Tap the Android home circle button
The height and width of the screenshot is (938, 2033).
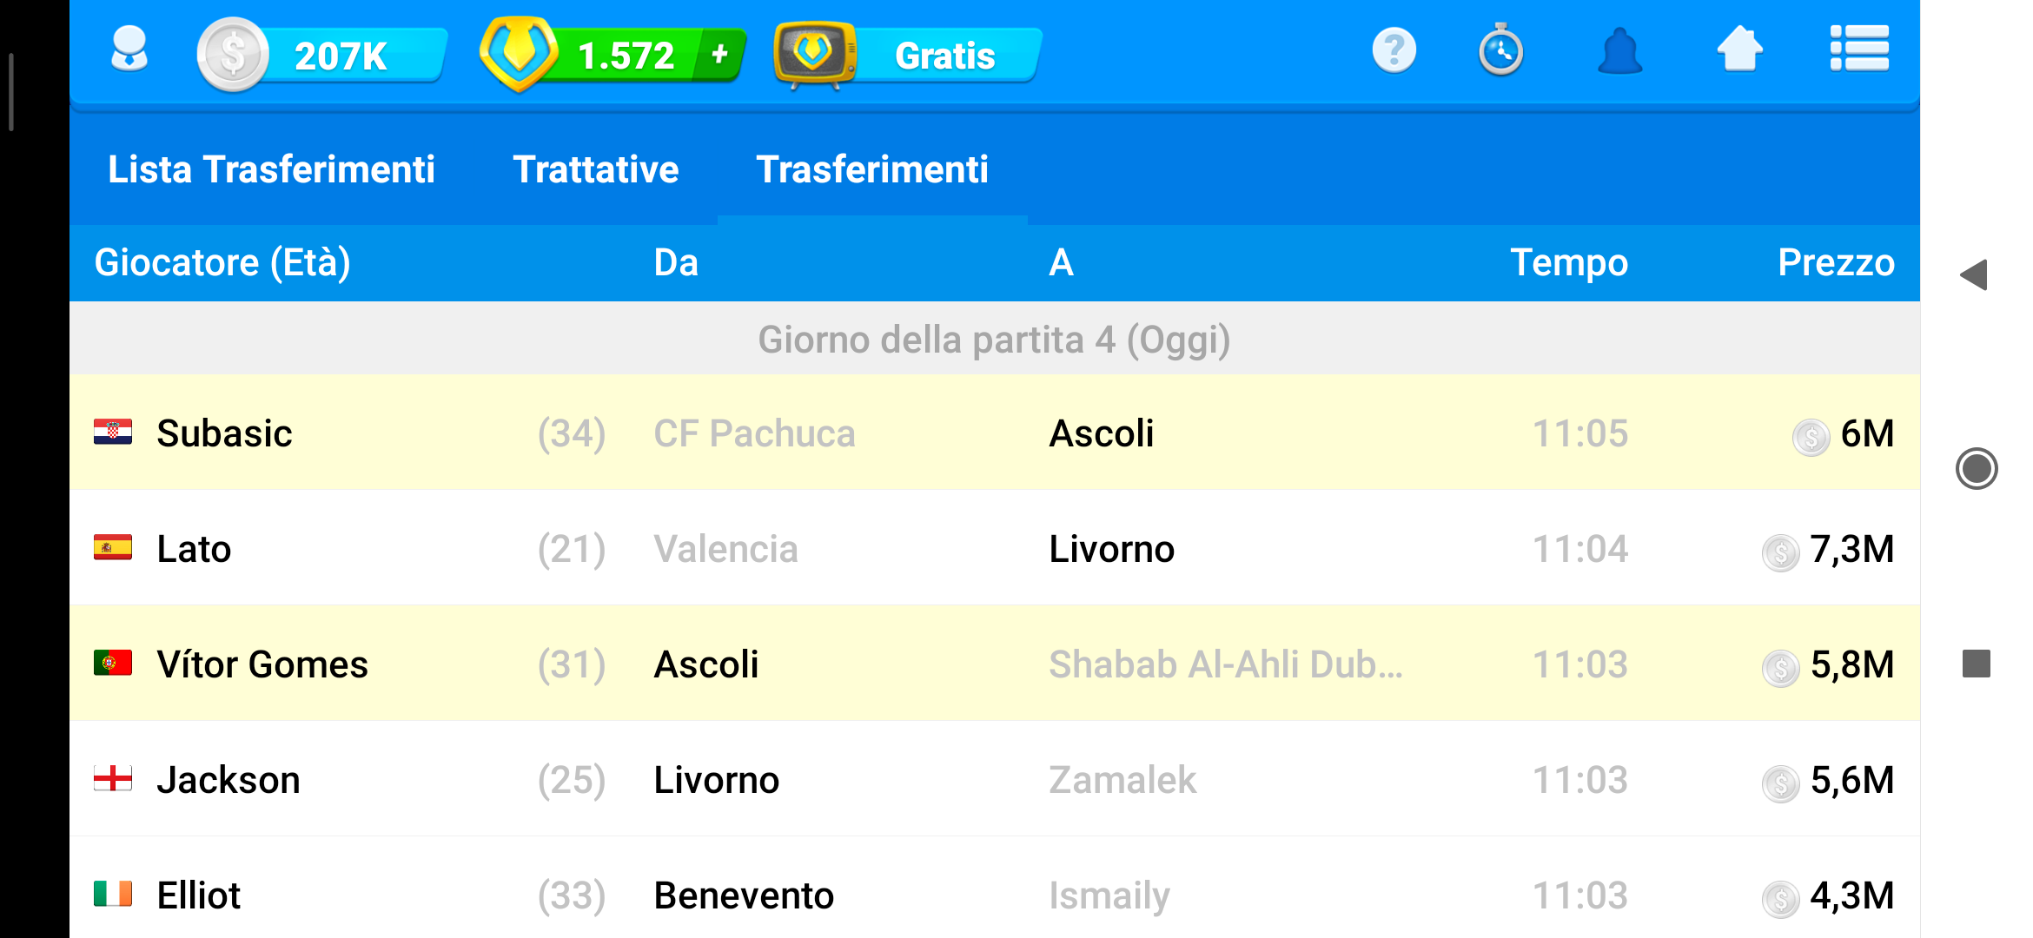(x=1977, y=469)
